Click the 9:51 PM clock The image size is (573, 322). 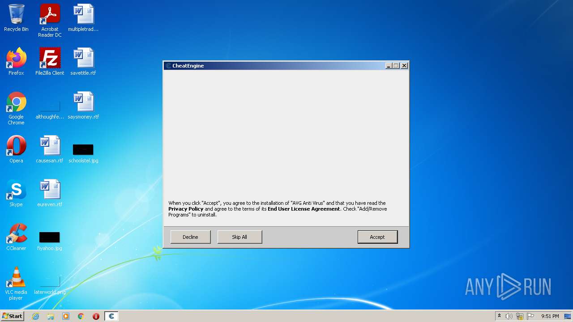[x=550, y=316]
